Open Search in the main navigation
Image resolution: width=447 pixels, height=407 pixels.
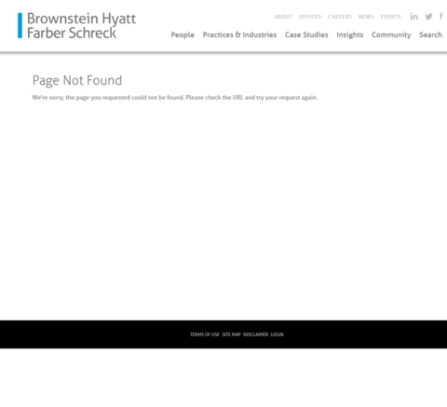point(430,34)
